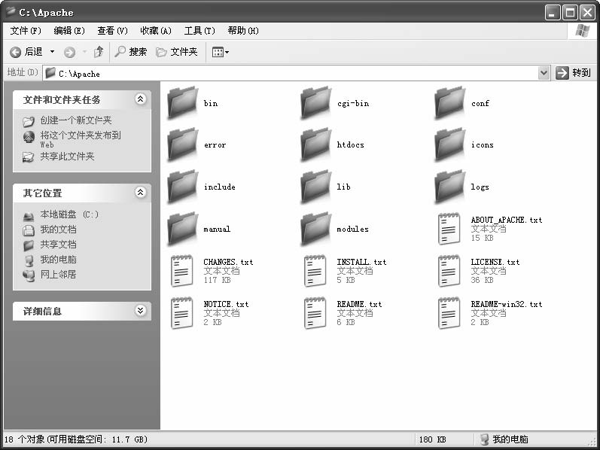
Task: Click the title bar folder icon
Action: coord(11,11)
